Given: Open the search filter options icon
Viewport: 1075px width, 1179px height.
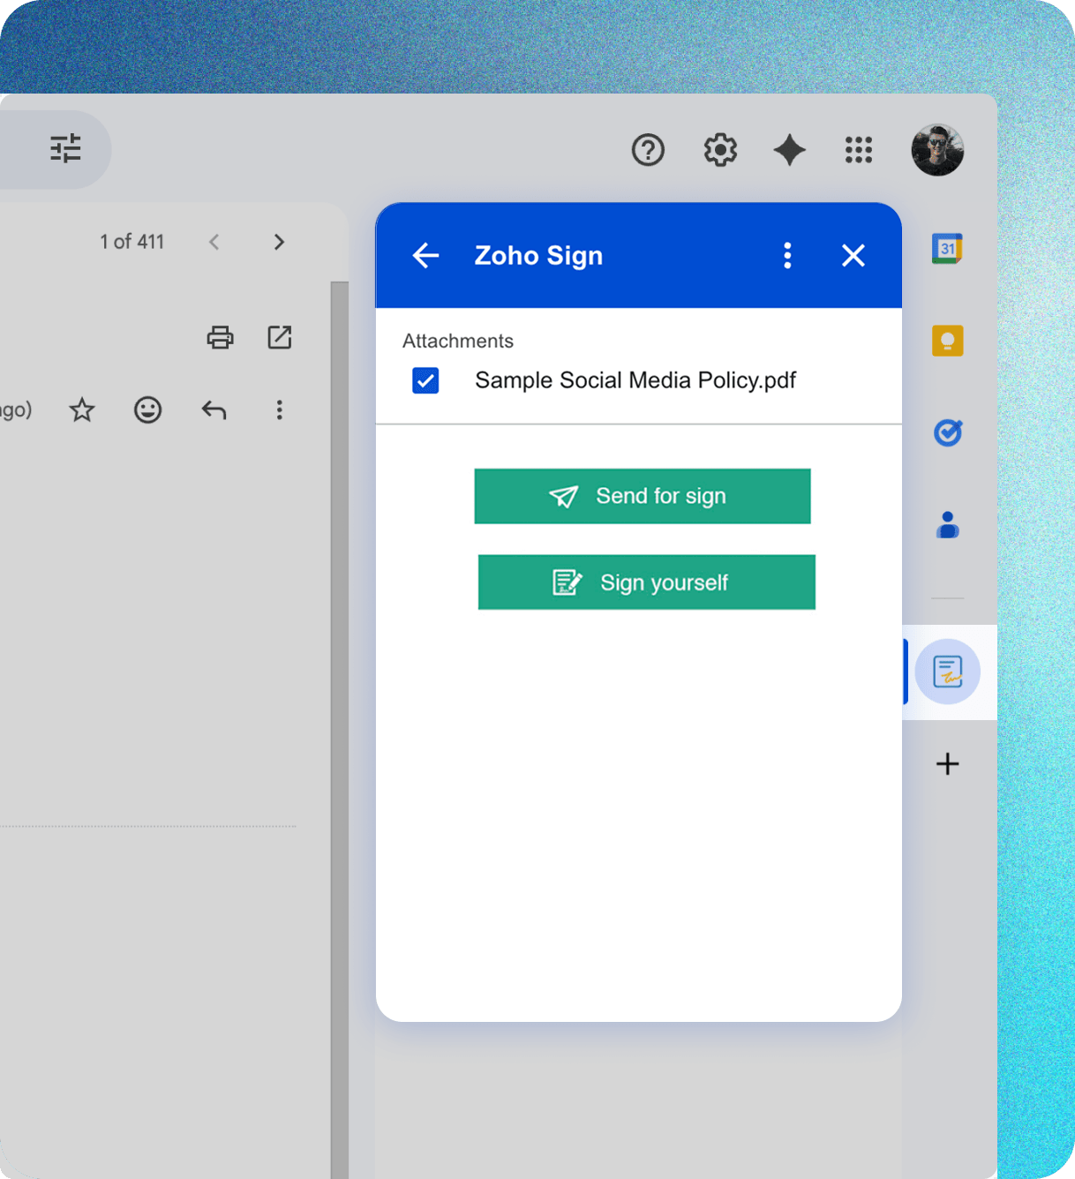Looking at the screenshot, I should pyautogui.click(x=65, y=148).
